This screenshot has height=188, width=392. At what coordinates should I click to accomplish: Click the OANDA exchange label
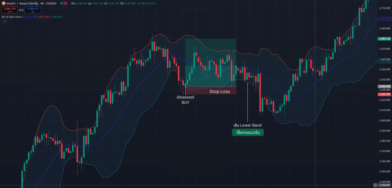51,3
